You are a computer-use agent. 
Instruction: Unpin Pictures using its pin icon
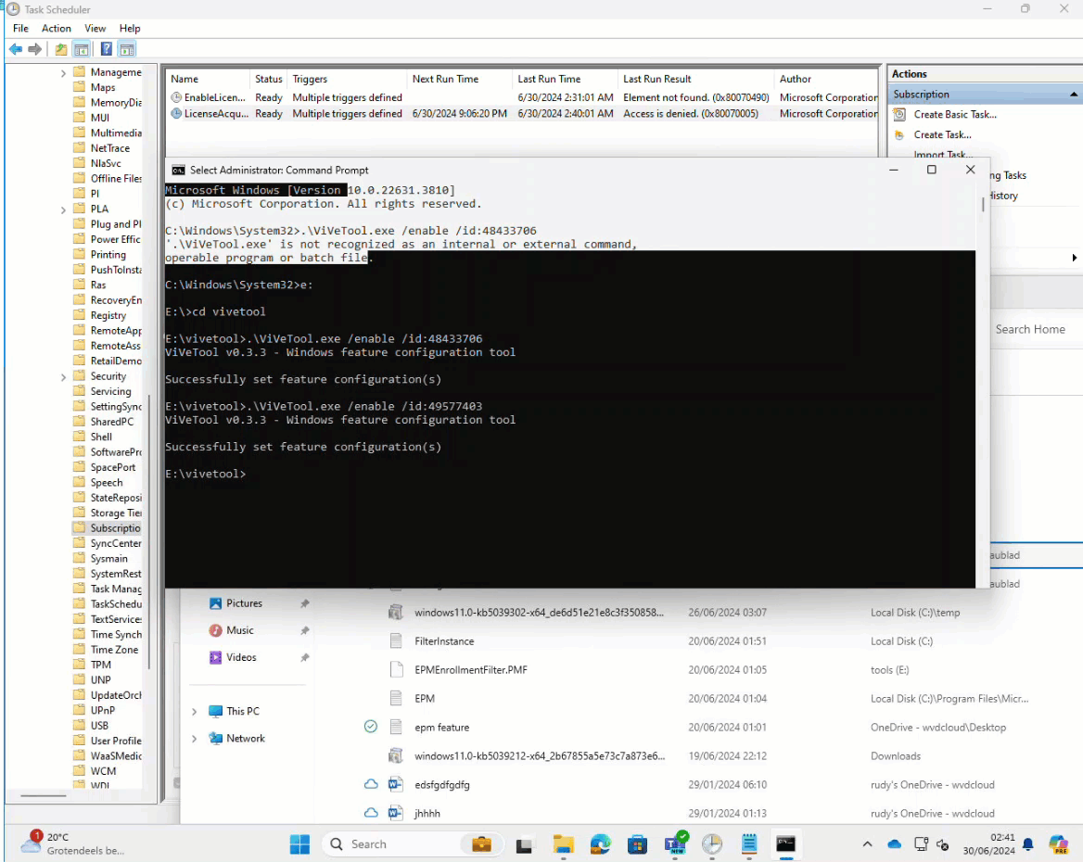coord(304,603)
